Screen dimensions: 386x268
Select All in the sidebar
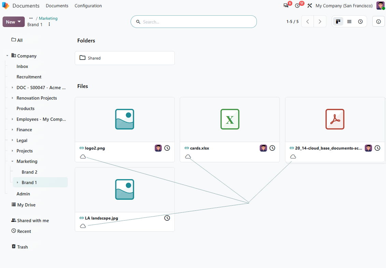point(17,40)
